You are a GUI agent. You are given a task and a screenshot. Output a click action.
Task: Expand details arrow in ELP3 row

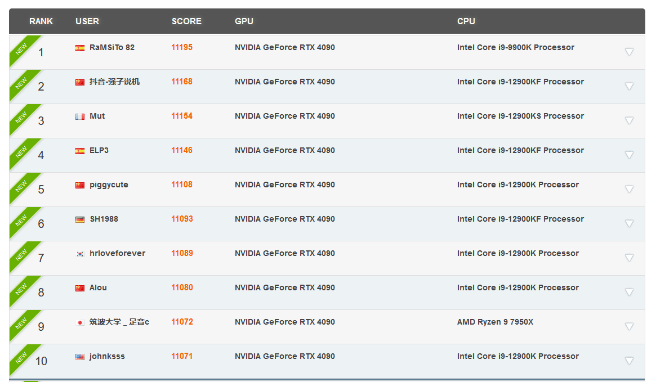[x=629, y=155]
